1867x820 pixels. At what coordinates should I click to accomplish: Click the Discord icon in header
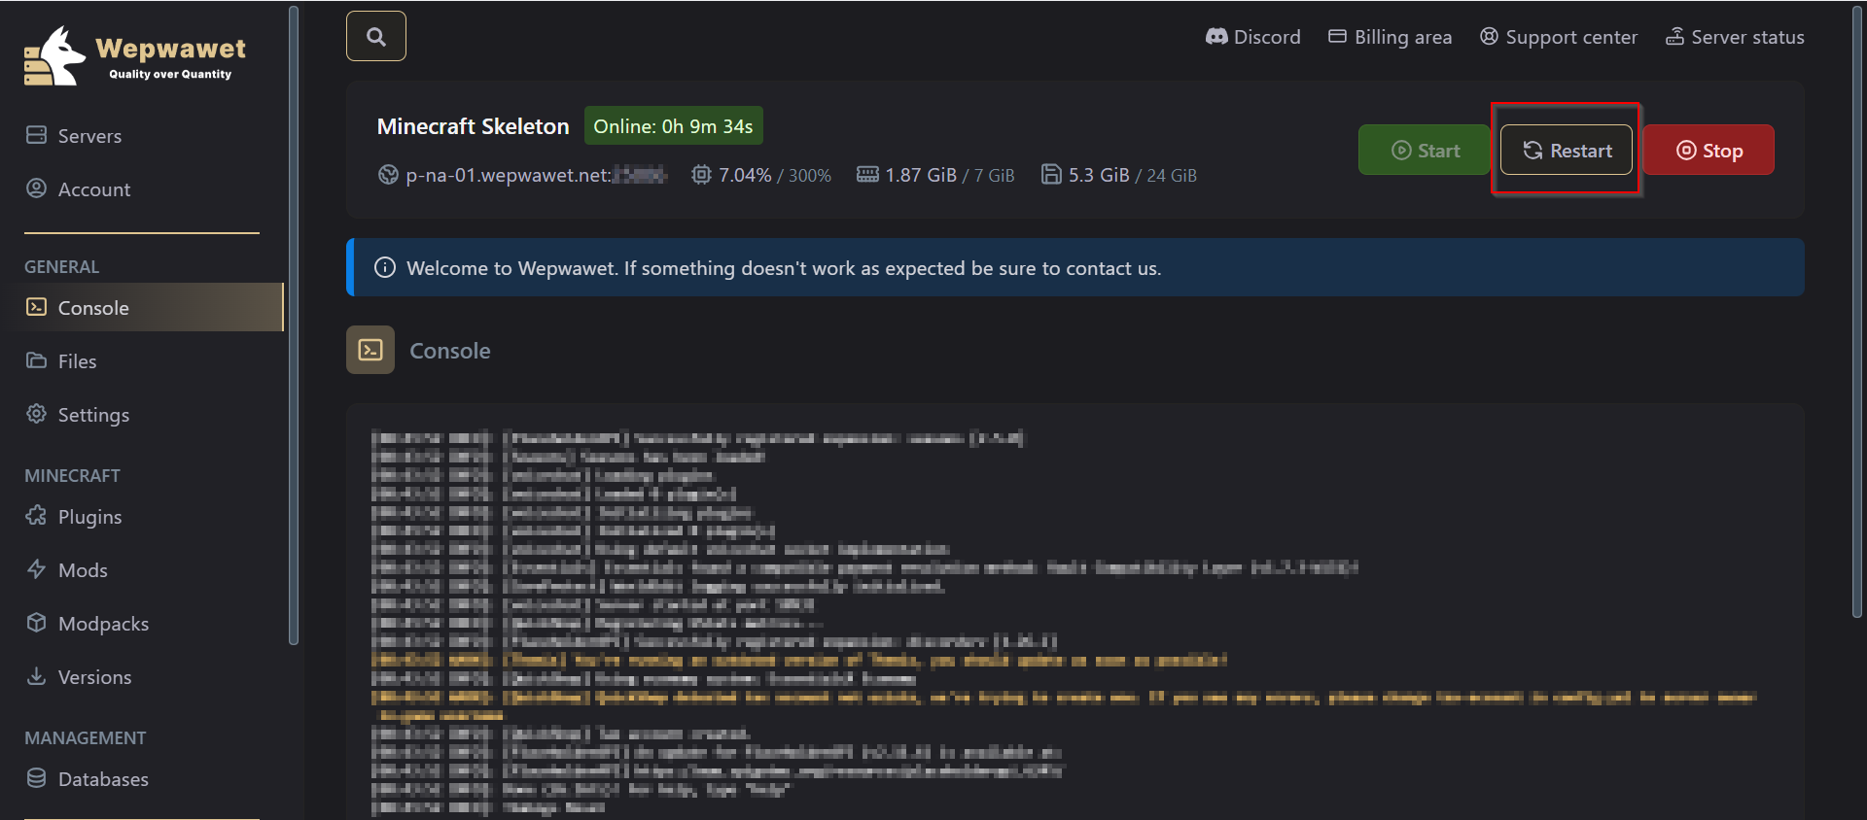(x=1216, y=37)
